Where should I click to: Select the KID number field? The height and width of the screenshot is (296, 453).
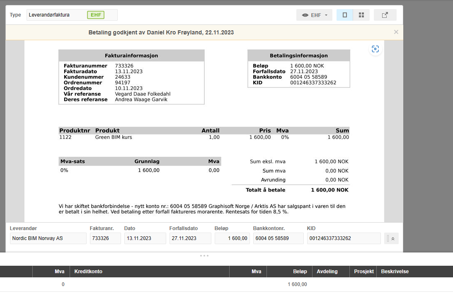[x=344, y=238]
